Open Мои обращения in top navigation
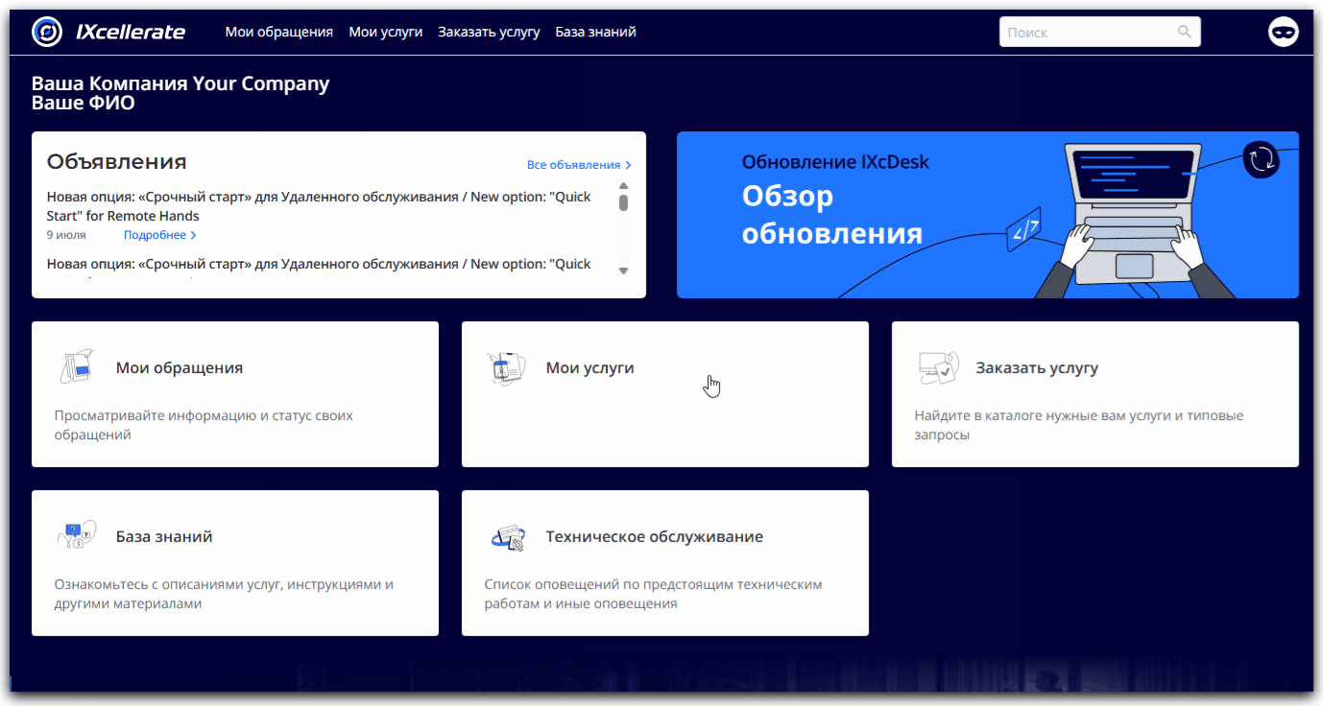Image resolution: width=1323 pixels, height=706 pixels. click(x=279, y=32)
